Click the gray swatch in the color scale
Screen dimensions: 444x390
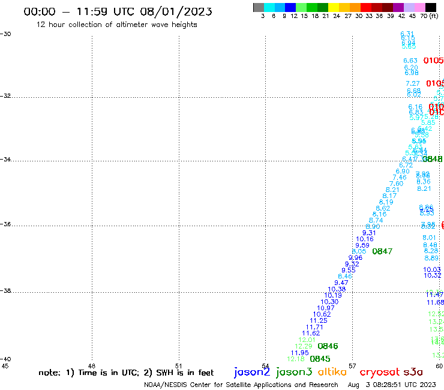click(259, 7)
